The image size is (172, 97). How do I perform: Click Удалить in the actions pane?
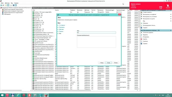click(145, 39)
